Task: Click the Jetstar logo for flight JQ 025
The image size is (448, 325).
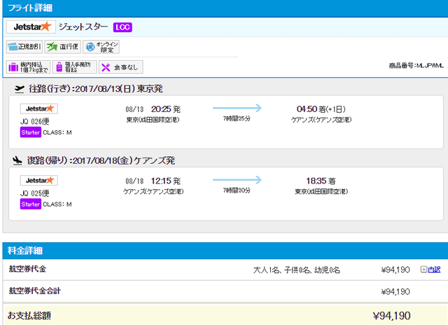Action: (x=39, y=181)
